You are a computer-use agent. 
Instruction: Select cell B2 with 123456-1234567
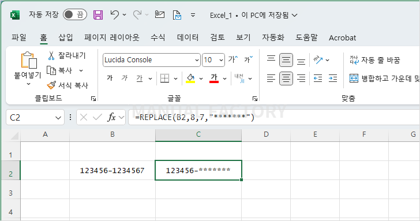(112, 170)
